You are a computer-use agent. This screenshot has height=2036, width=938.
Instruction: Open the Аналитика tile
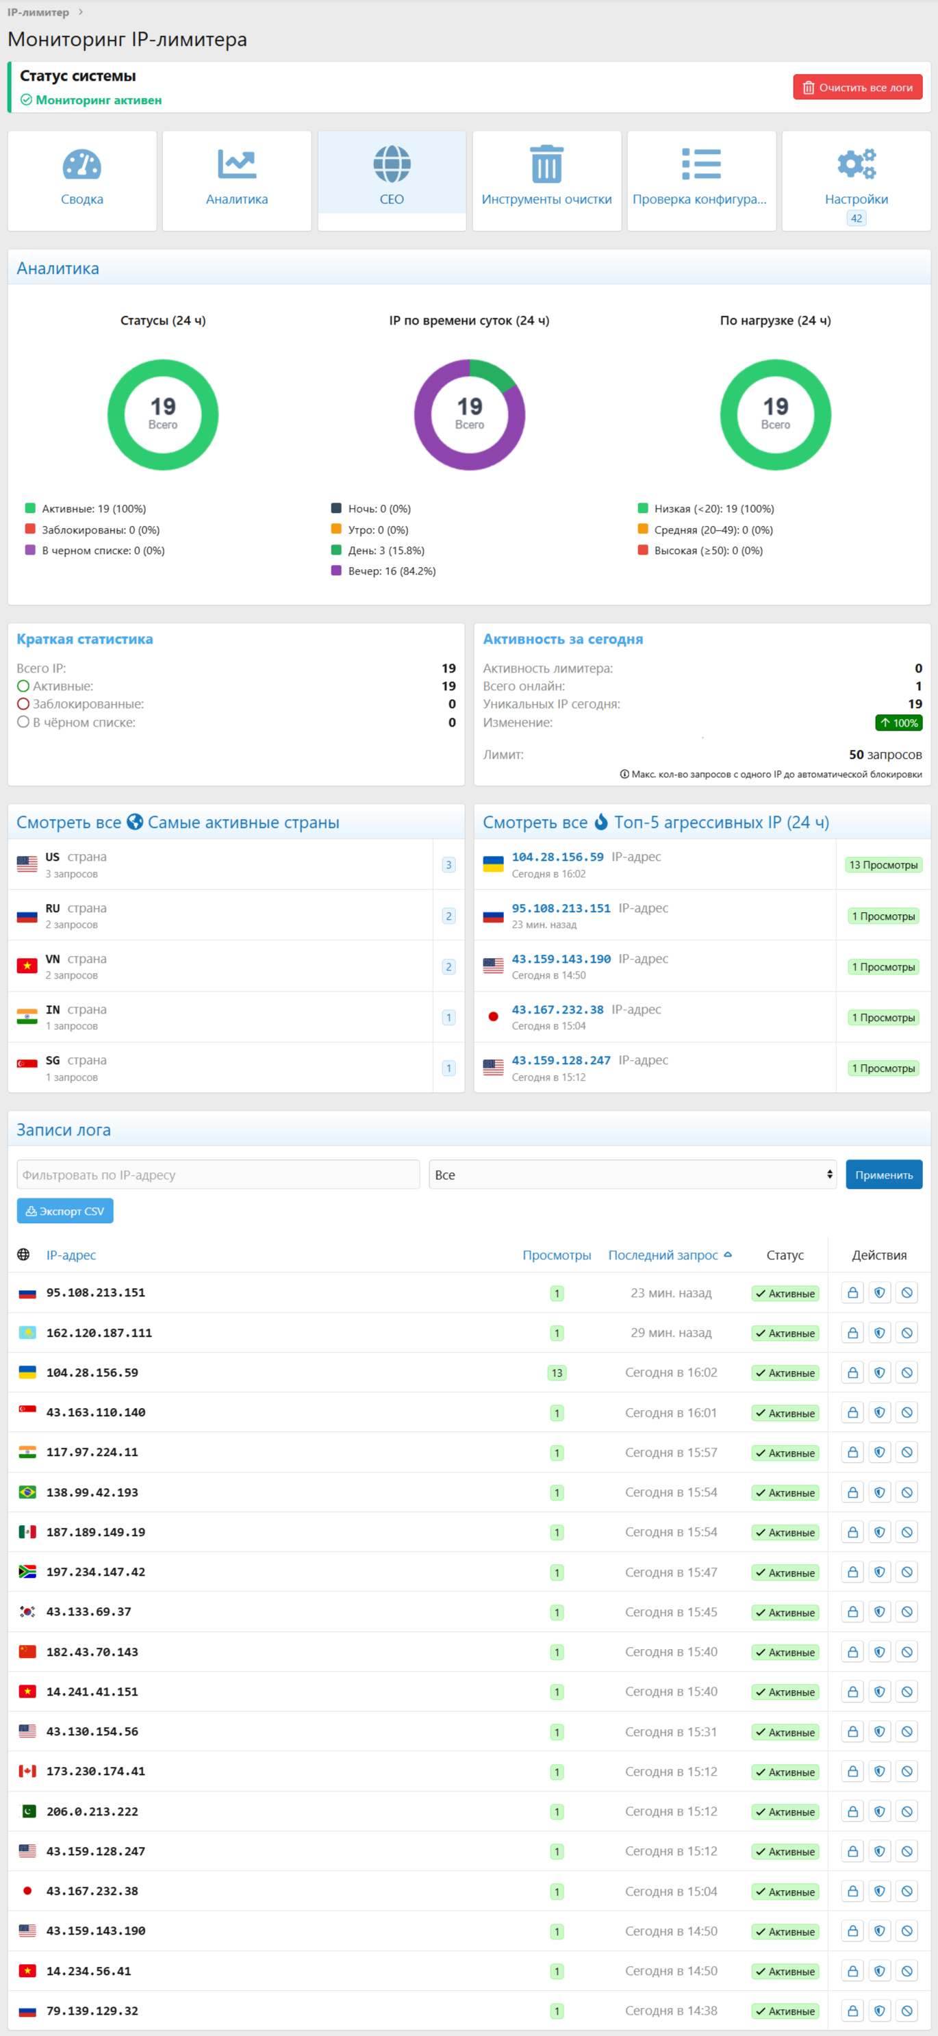click(237, 180)
